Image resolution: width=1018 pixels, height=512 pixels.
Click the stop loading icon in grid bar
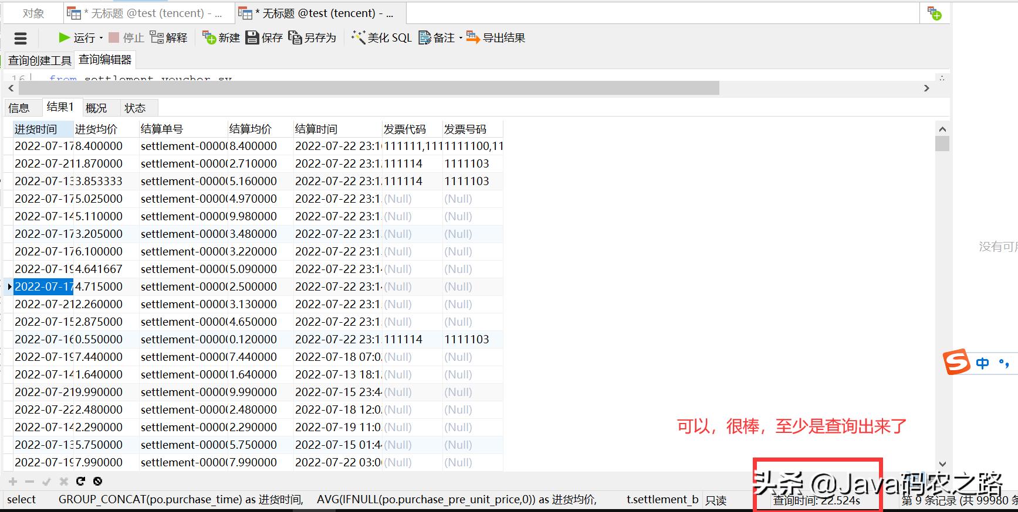(x=98, y=482)
